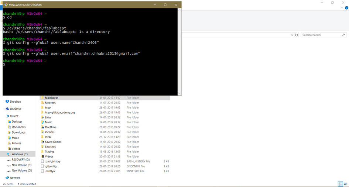Open Desktop in the navigation pane

pos(15,121)
